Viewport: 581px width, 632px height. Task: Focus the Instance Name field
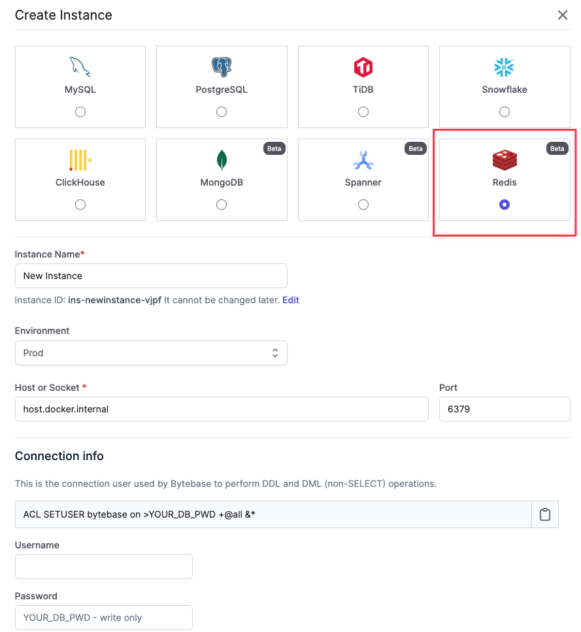tap(151, 276)
